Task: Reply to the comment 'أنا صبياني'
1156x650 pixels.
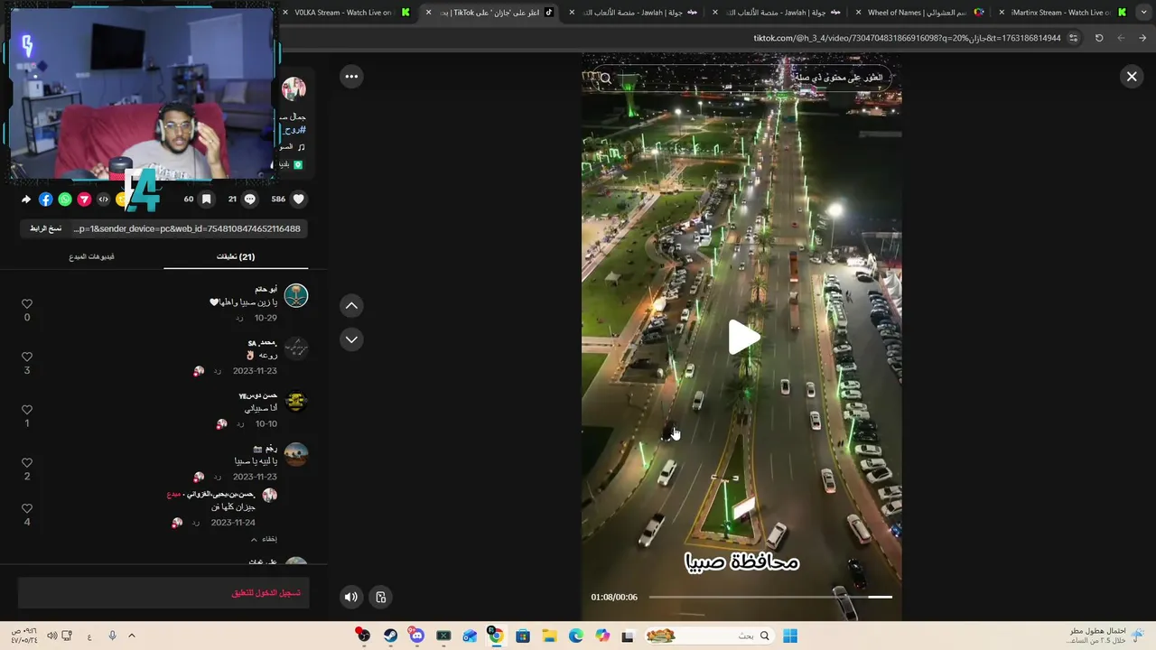Action: tap(240, 424)
